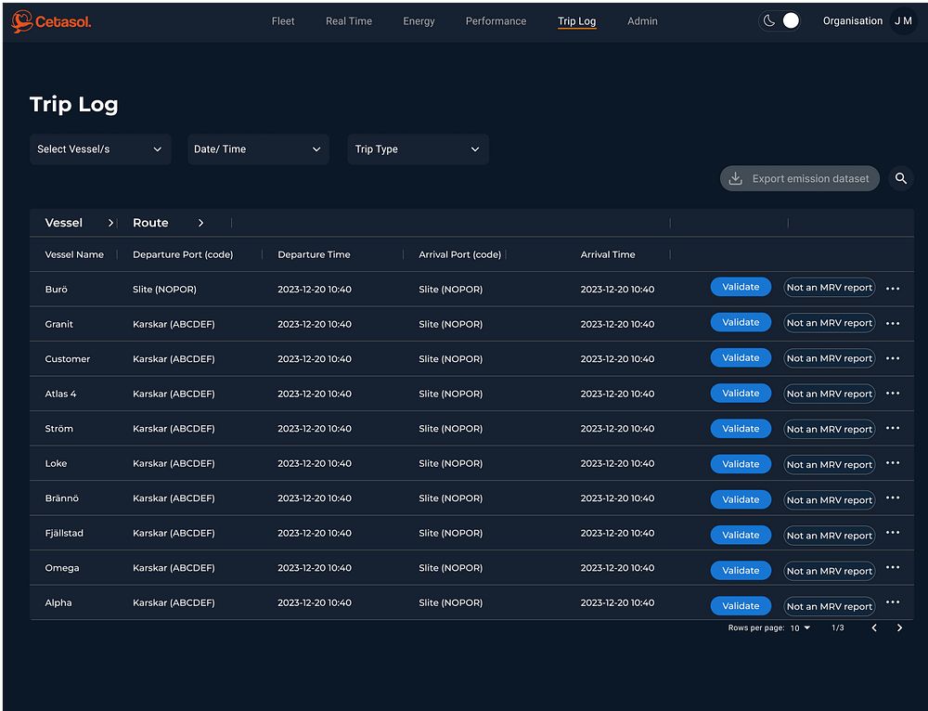
Task: Expand the Route column group chevron
Action: (x=200, y=223)
